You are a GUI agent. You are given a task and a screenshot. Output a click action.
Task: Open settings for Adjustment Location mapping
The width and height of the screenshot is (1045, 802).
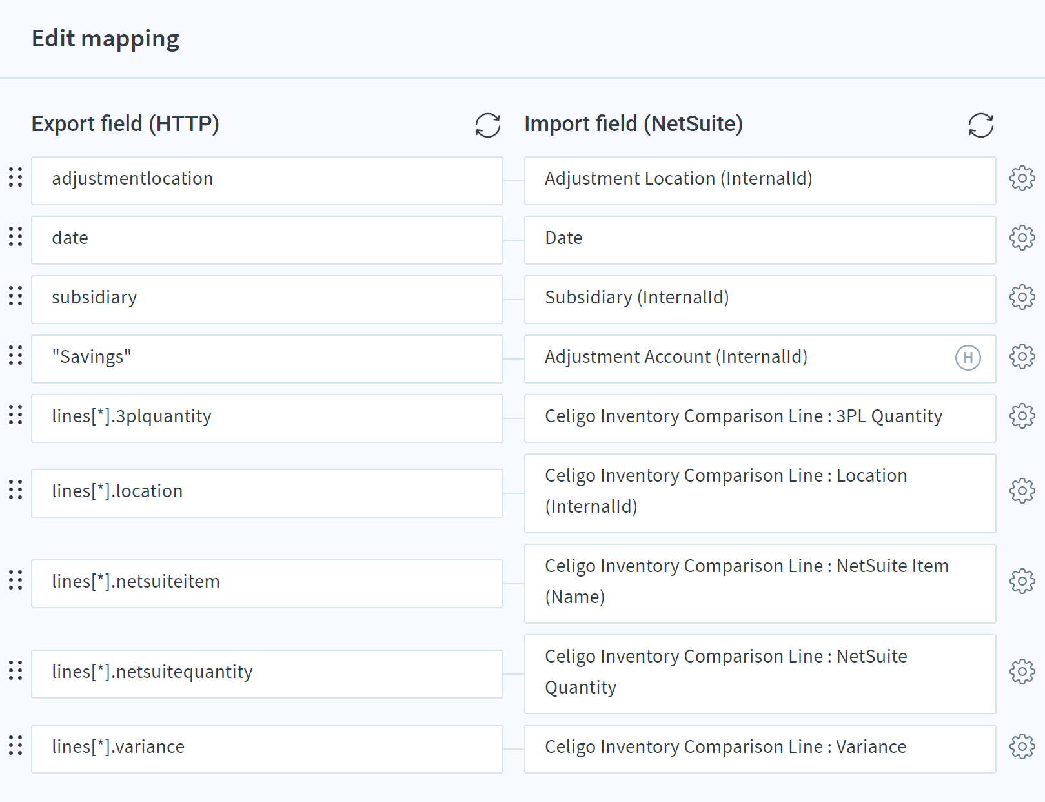(1022, 178)
